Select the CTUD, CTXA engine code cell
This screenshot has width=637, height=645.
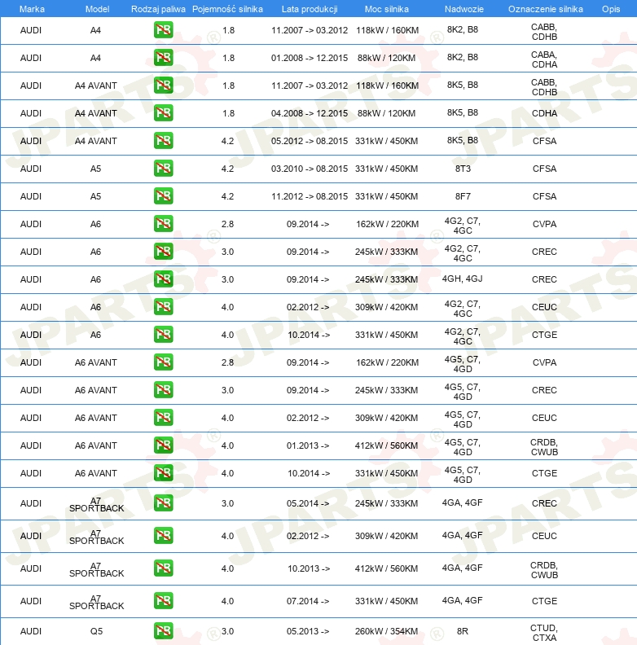(544, 631)
